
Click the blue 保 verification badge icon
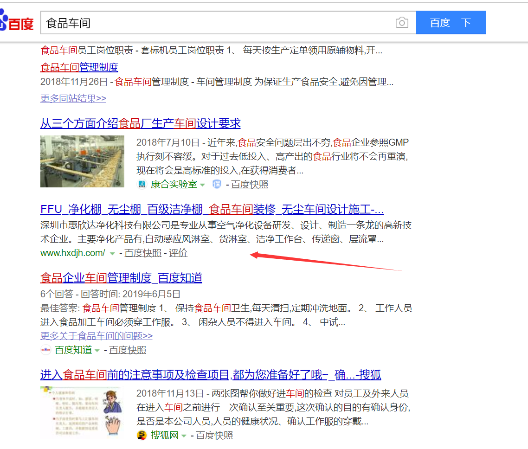point(217,184)
